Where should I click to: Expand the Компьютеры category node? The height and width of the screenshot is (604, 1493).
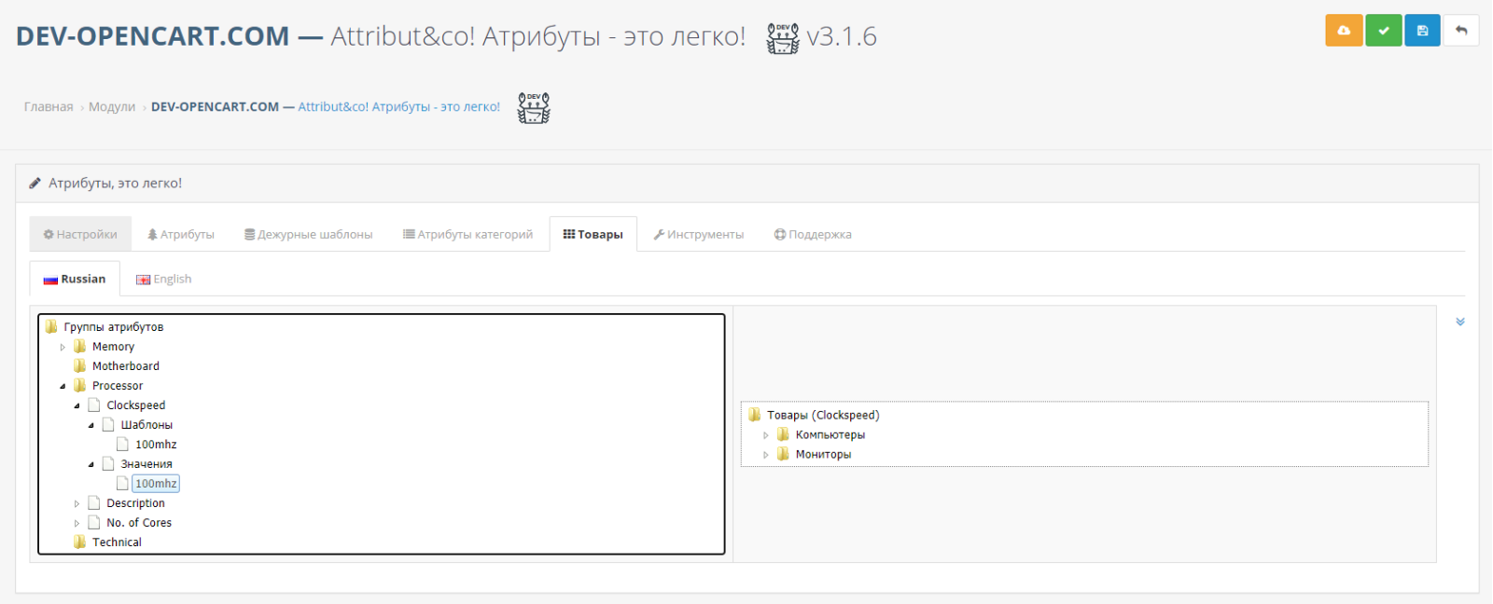[x=766, y=435]
